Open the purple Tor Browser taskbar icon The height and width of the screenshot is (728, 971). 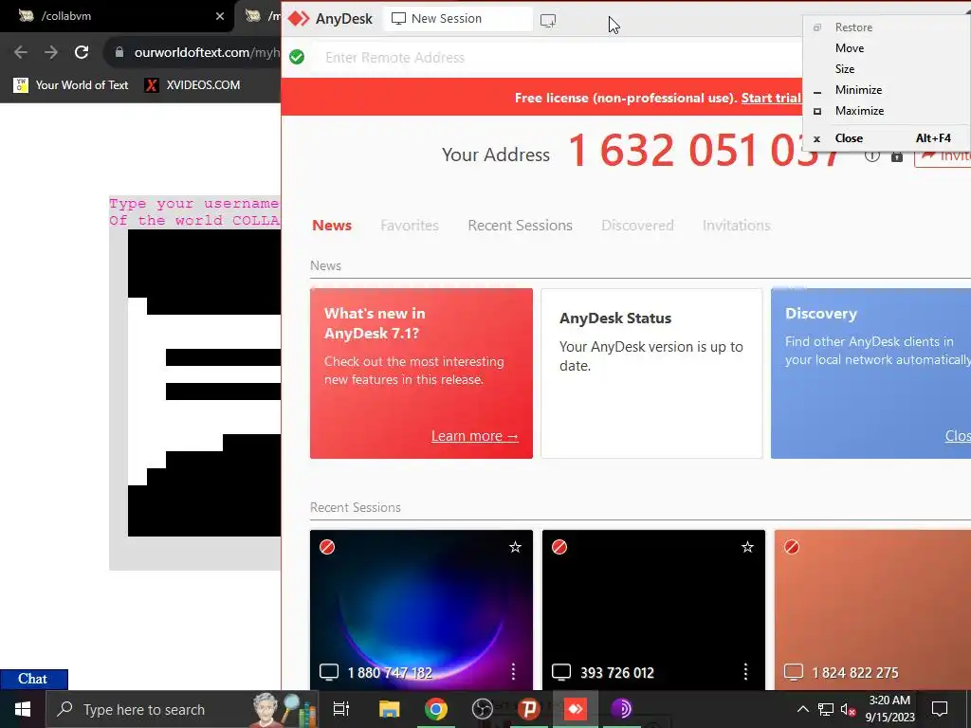621,709
